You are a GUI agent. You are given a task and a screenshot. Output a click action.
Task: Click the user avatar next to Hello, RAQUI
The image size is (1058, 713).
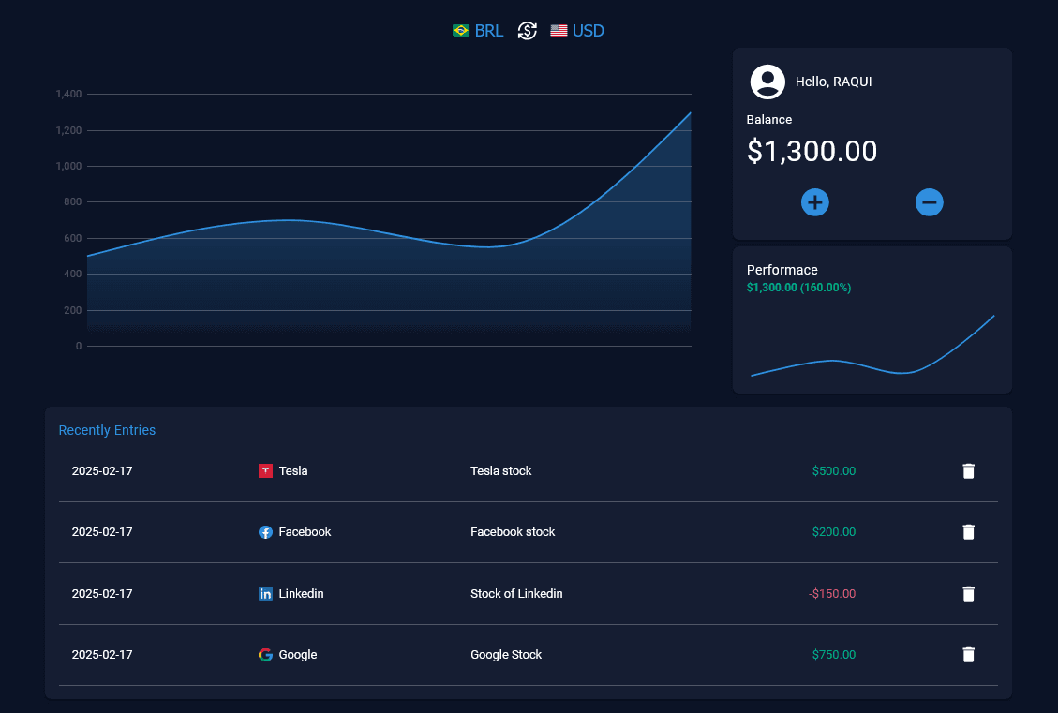tap(767, 82)
